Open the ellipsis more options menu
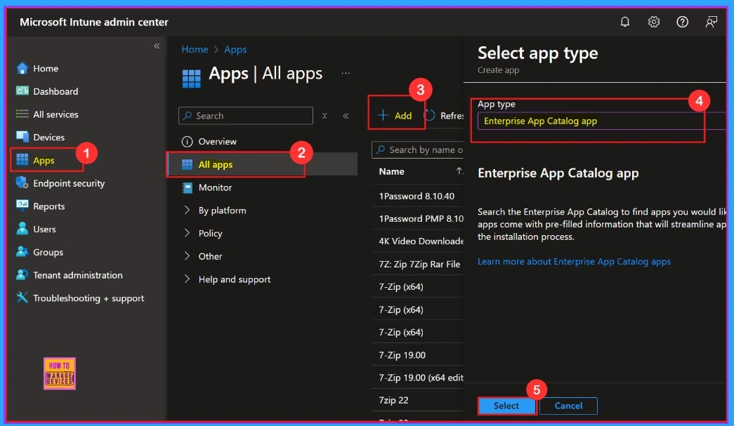The height and width of the screenshot is (426, 734). pyautogui.click(x=346, y=74)
